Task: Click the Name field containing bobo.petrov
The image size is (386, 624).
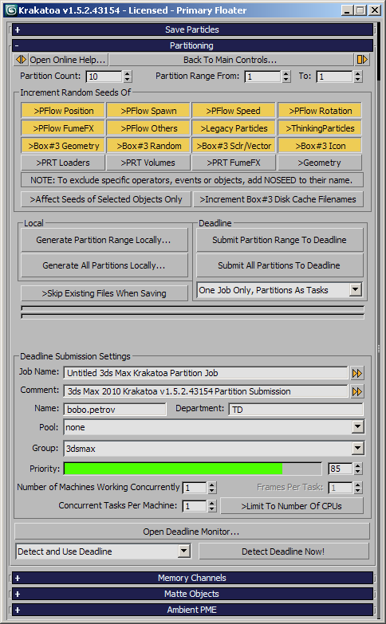Action: pos(115,410)
